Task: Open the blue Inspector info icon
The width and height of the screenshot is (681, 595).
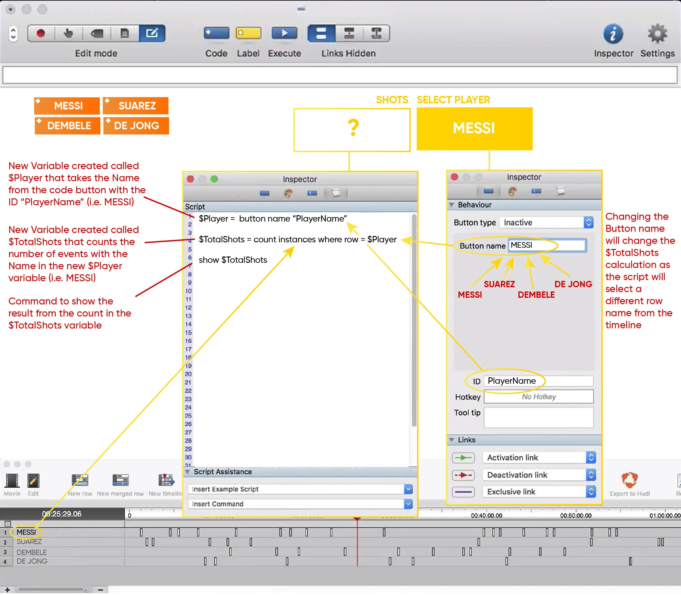Action: (x=613, y=34)
